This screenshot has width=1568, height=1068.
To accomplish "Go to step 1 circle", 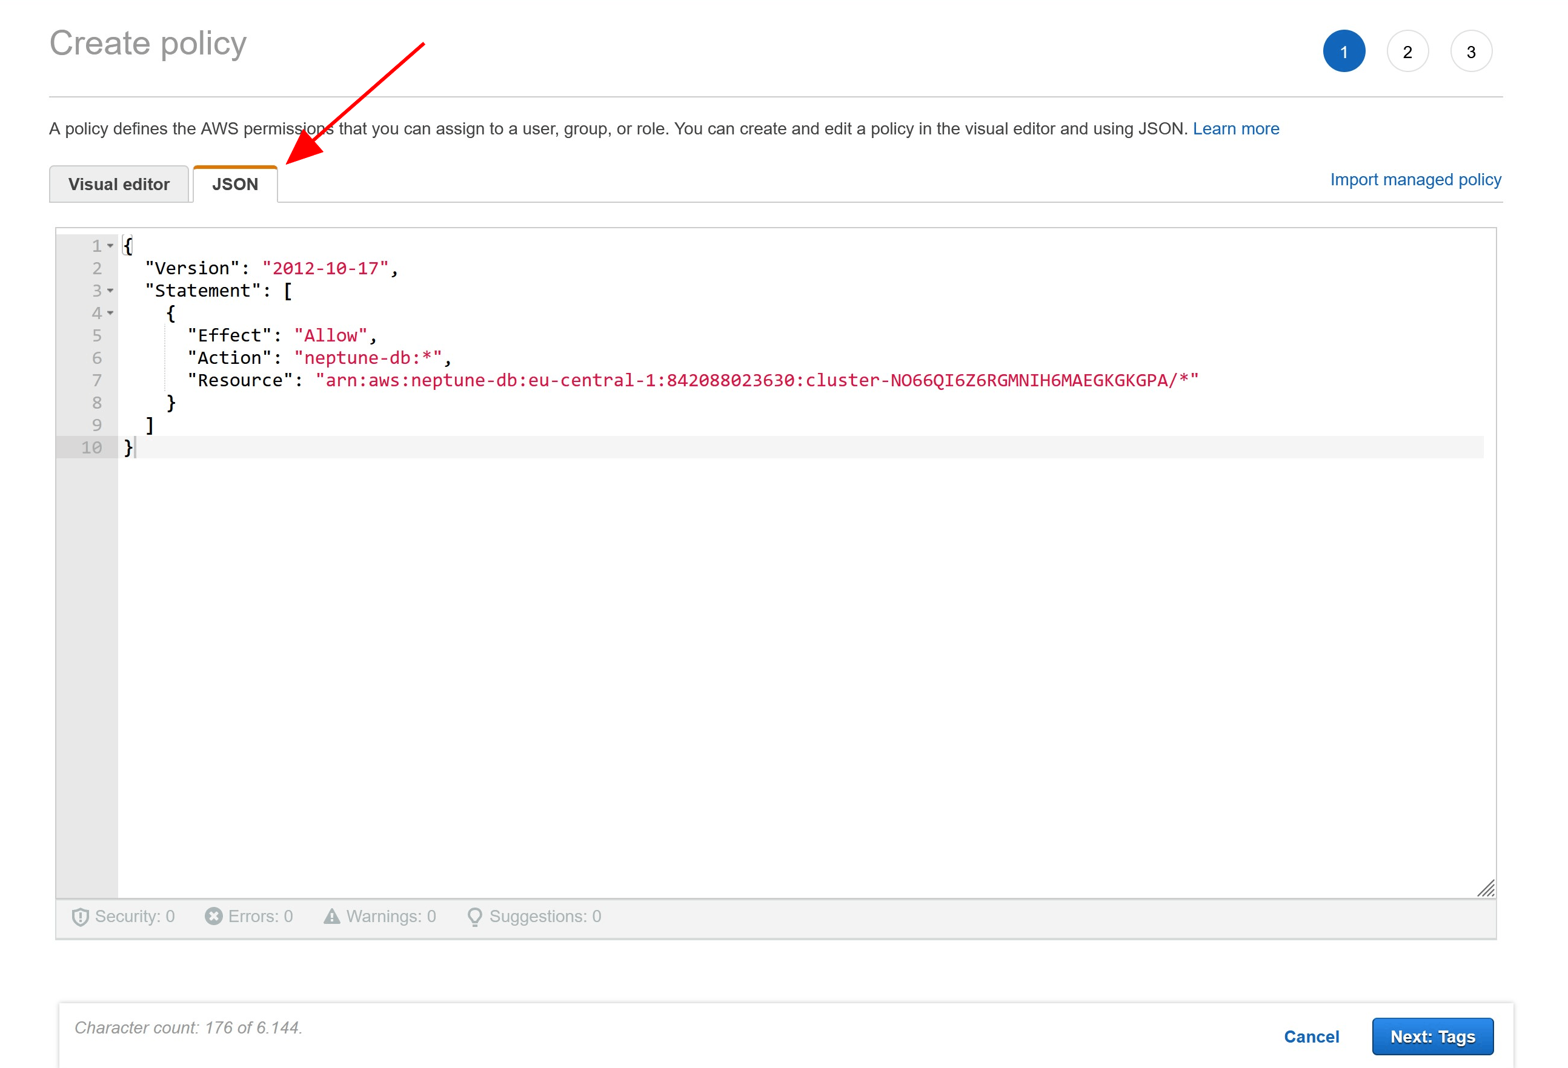I will pyautogui.click(x=1344, y=51).
